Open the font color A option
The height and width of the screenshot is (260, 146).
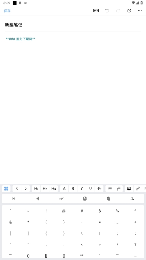[64, 189]
